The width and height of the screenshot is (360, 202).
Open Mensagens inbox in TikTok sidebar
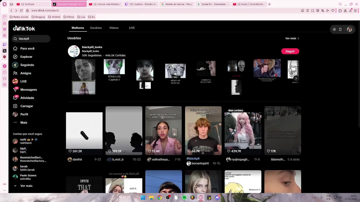coord(25,90)
